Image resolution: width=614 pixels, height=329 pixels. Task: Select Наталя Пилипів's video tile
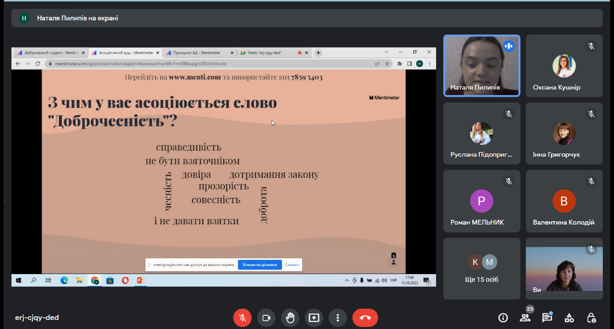tap(481, 66)
